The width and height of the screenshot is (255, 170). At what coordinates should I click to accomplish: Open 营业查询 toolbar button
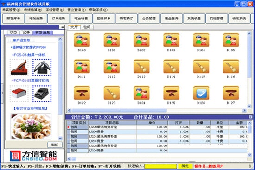tap(172, 19)
